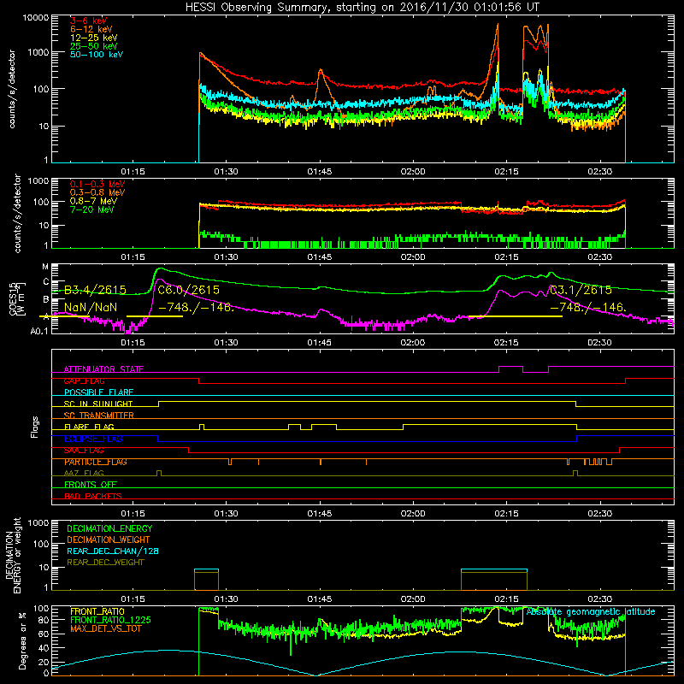Image resolution: width=684 pixels, height=684 pixels.
Task: Click the 01:45 tick label under top plot
Action: 319,172
